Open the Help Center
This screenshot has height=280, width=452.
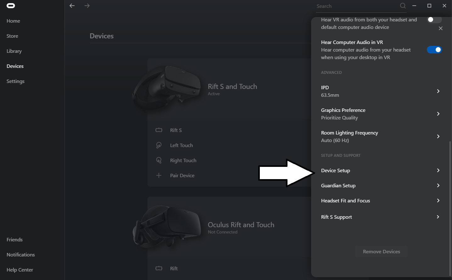(20, 270)
